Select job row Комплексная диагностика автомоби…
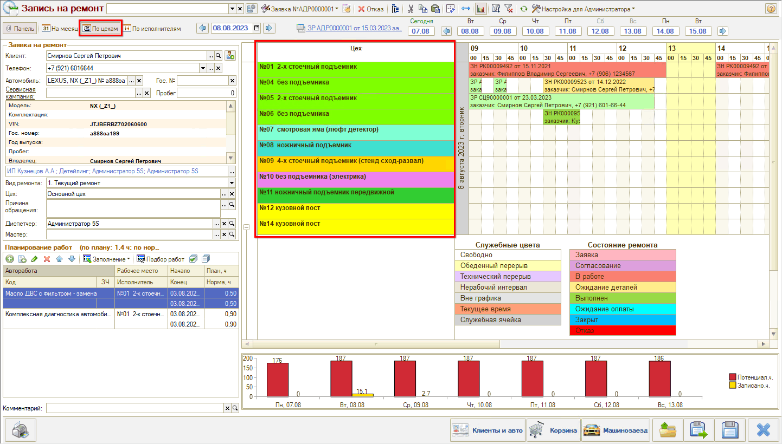 [x=121, y=319]
